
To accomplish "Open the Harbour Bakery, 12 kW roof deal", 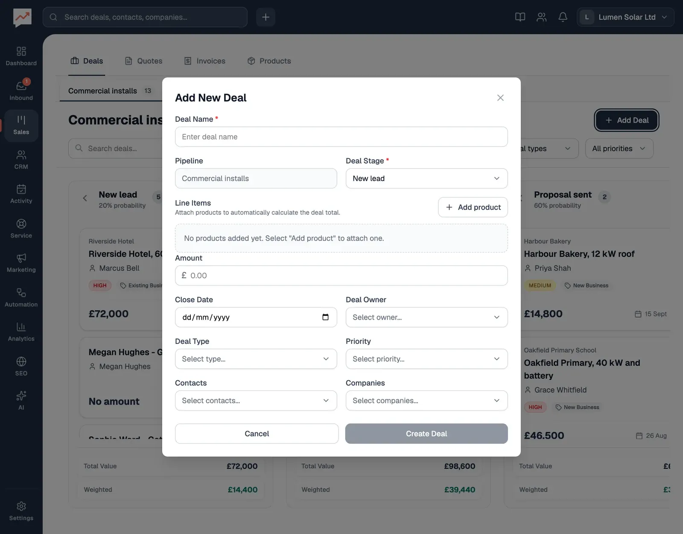I will point(579,254).
